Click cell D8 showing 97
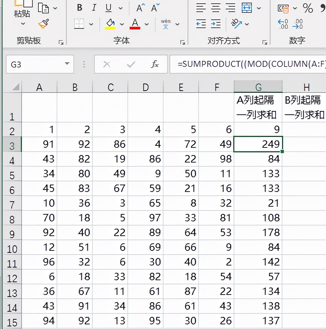This screenshot has height=329, width=326. coord(146,218)
